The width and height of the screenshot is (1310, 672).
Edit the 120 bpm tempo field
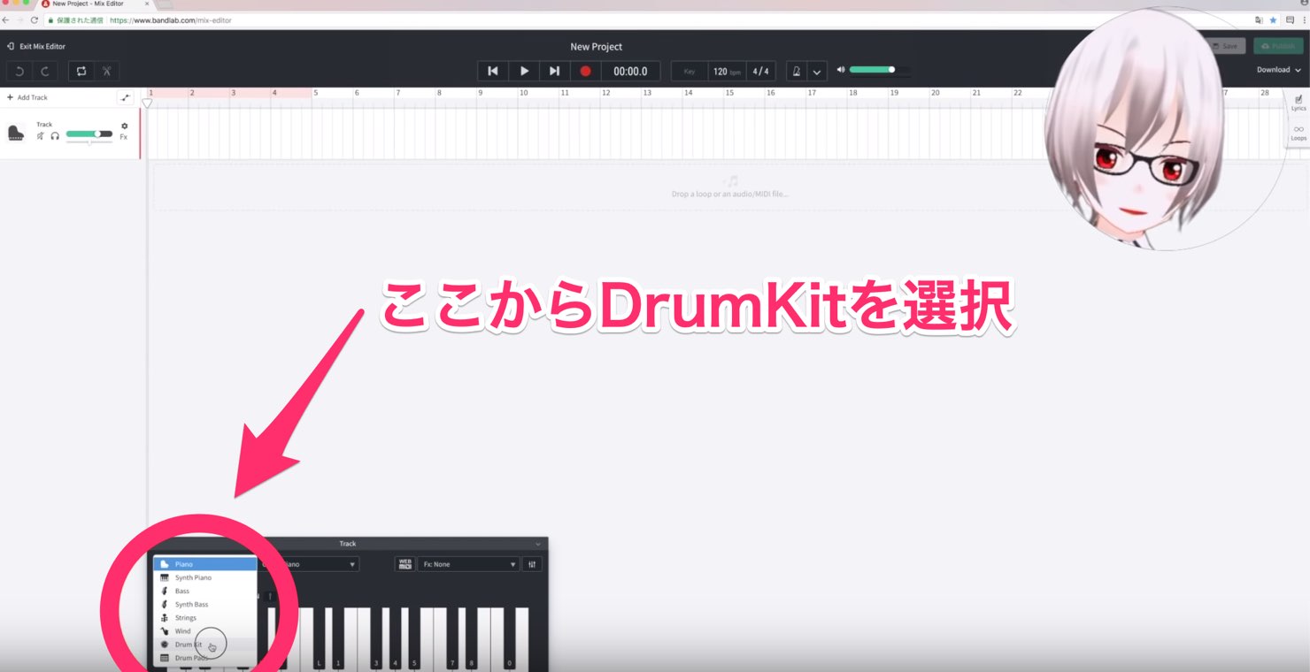727,71
